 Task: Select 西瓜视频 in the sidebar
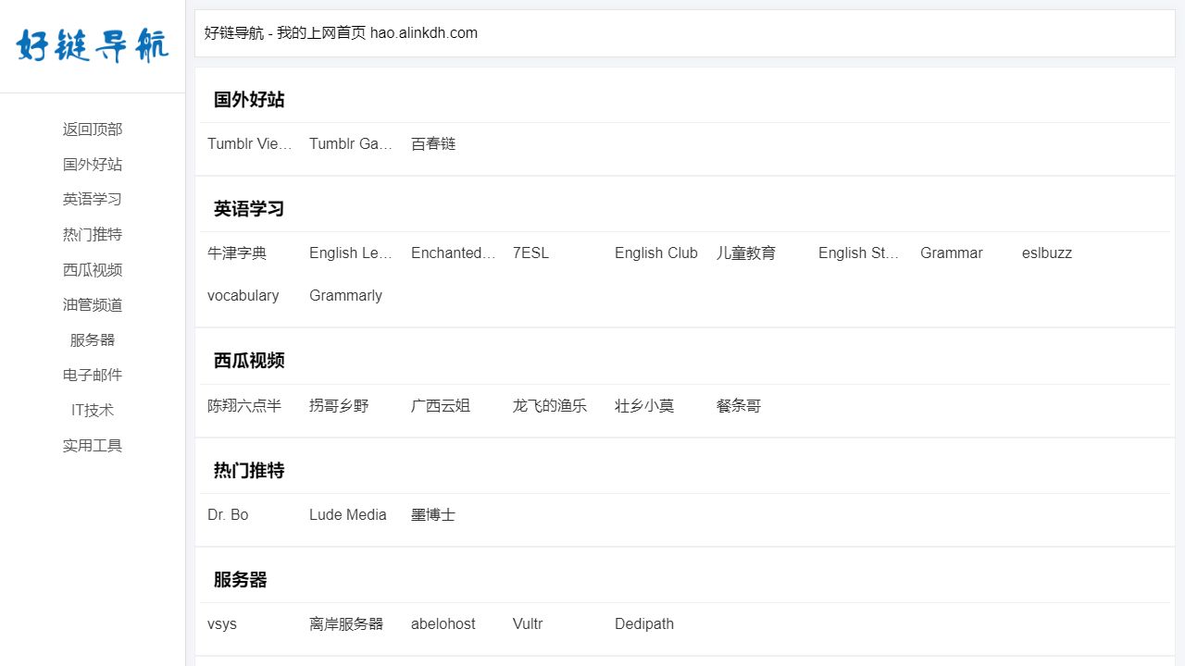[93, 270]
